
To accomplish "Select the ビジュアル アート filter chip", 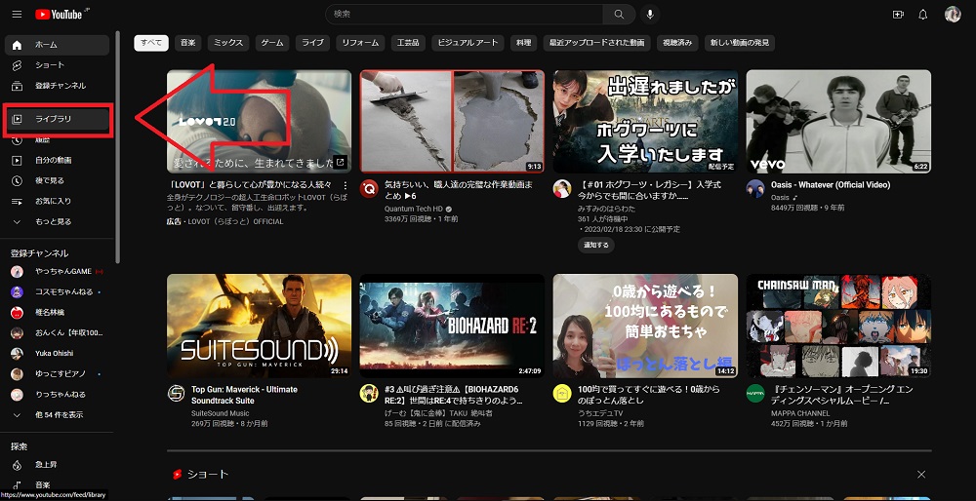I will click(468, 43).
